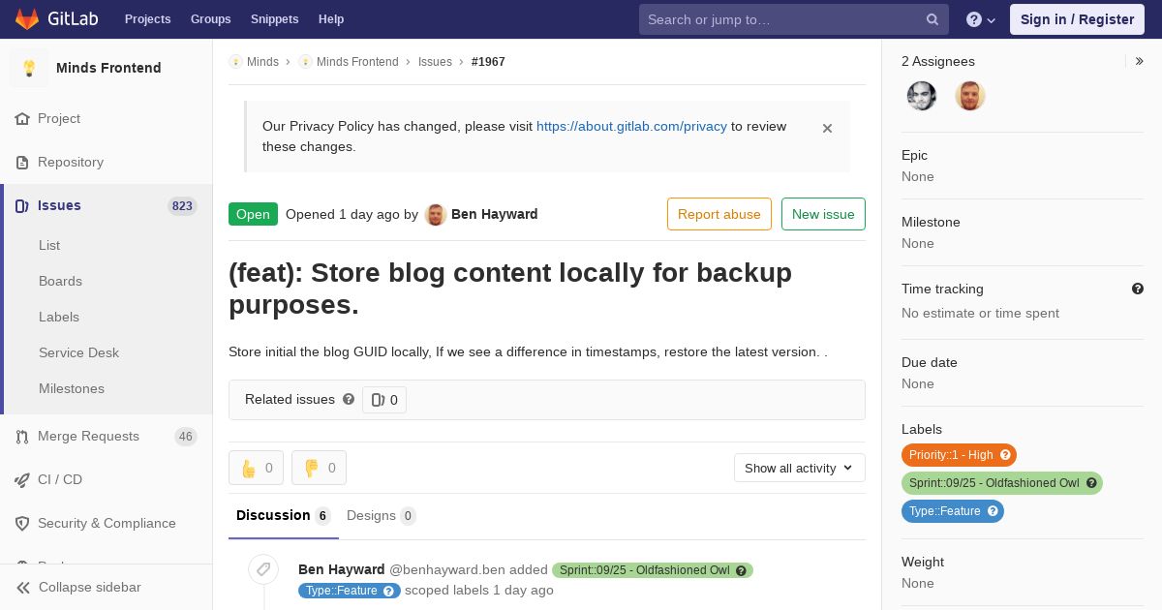This screenshot has height=610, width=1162.
Task: Focus the Search or jump to field
Action: [x=782, y=19]
